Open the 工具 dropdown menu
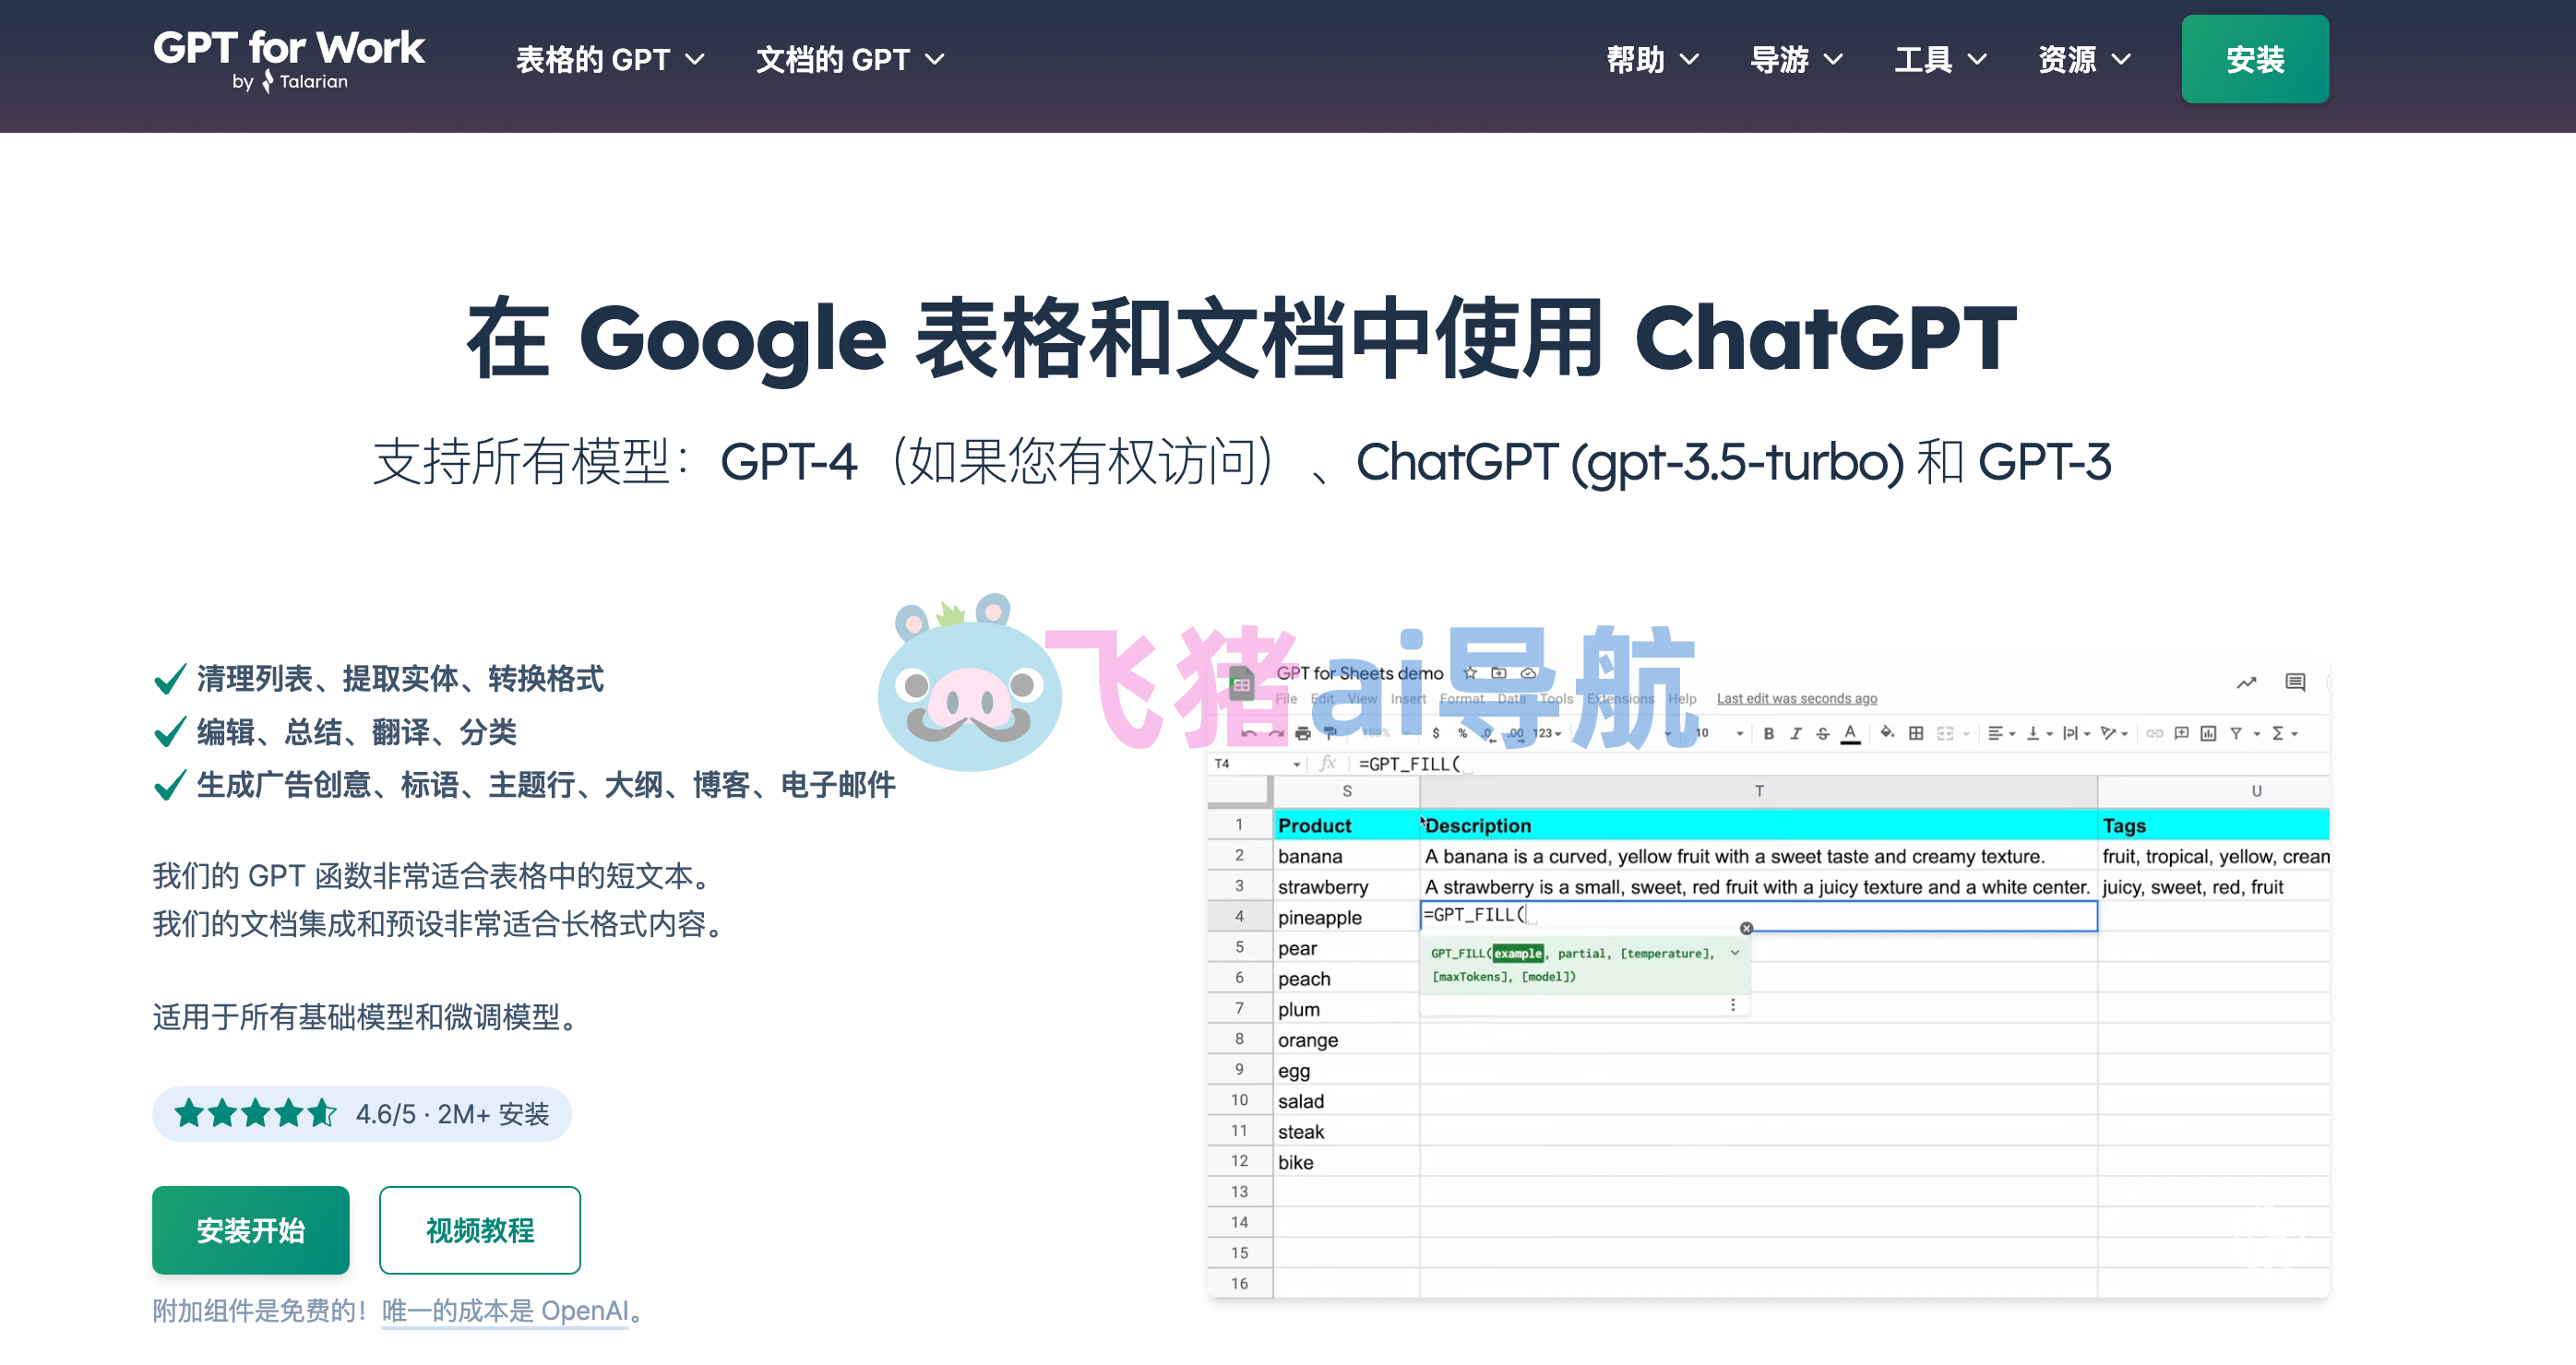 tap(1940, 60)
